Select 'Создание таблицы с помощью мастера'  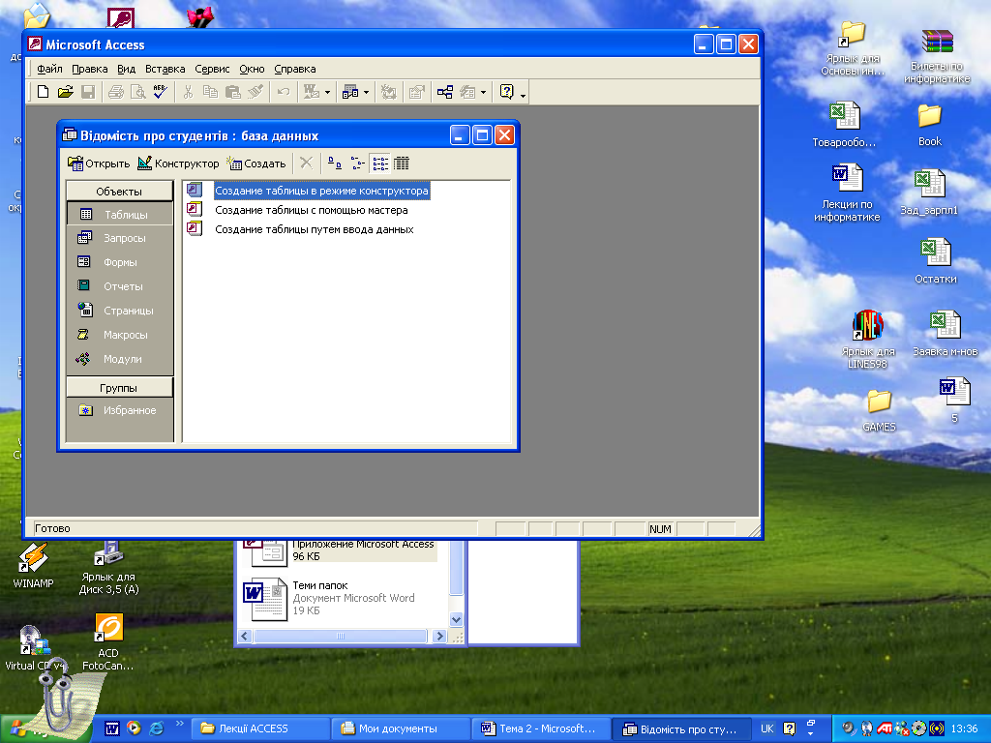click(311, 210)
